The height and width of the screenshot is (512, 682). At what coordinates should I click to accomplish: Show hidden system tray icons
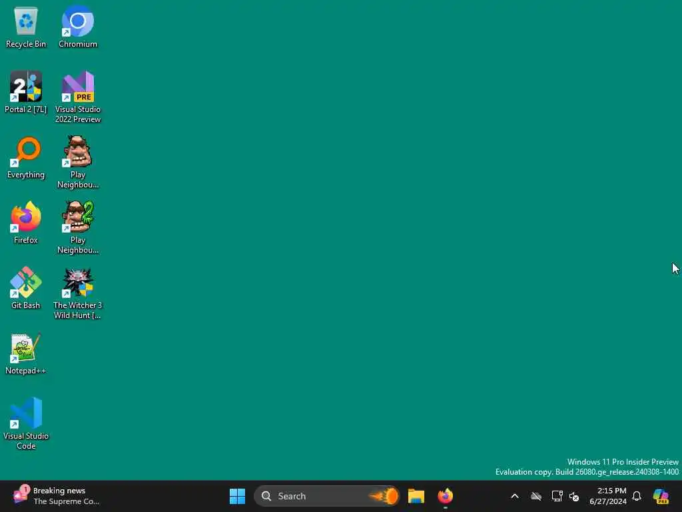click(515, 496)
